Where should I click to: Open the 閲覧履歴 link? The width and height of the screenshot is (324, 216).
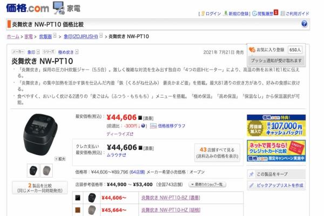265,13
